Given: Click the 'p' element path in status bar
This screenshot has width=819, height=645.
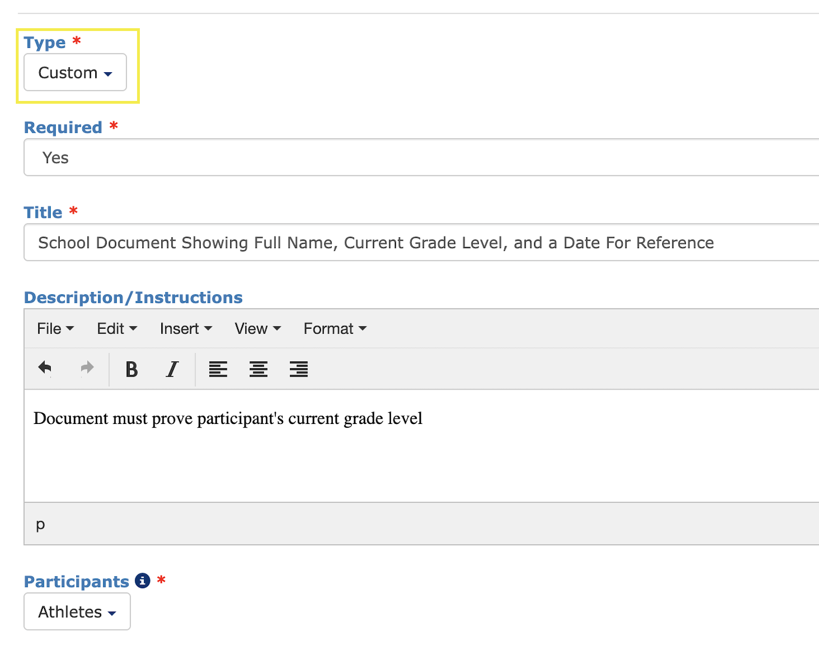Looking at the screenshot, I should coord(41,524).
